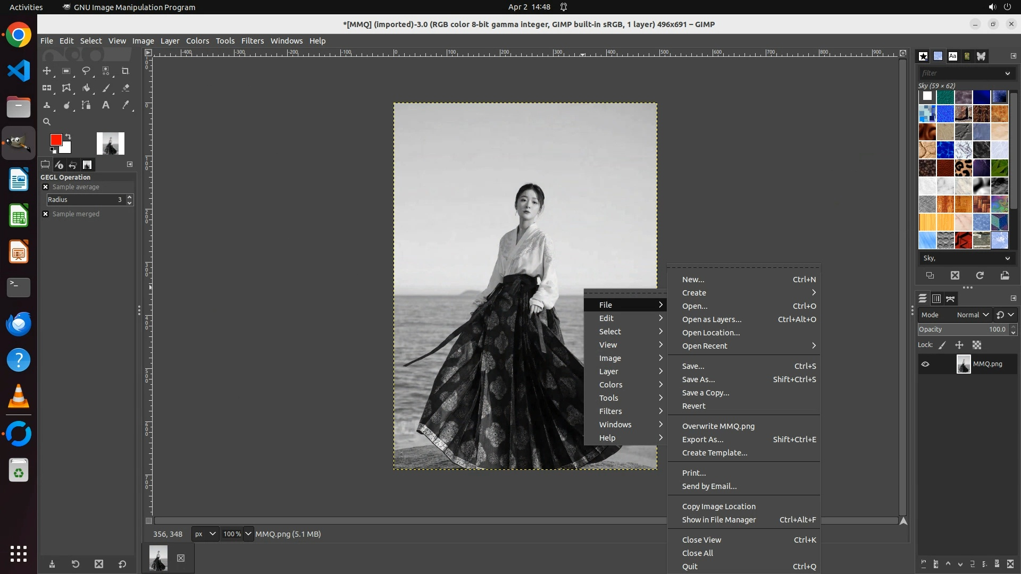Hide the MMQ.png layer with eye icon
Image resolution: width=1021 pixels, height=574 pixels.
(925, 364)
